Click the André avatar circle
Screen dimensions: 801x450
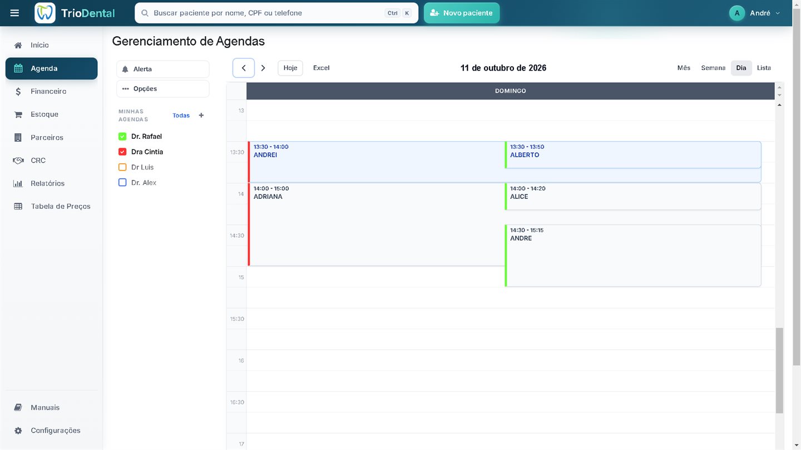(x=737, y=13)
